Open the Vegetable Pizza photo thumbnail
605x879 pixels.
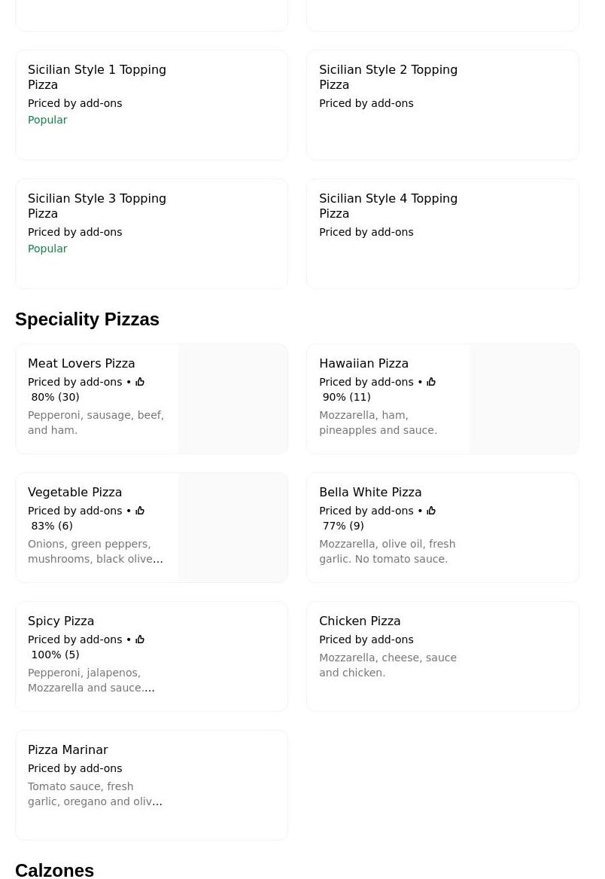[233, 528]
